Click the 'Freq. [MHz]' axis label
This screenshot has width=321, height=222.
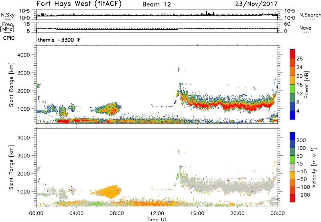click(x=7, y=27)
